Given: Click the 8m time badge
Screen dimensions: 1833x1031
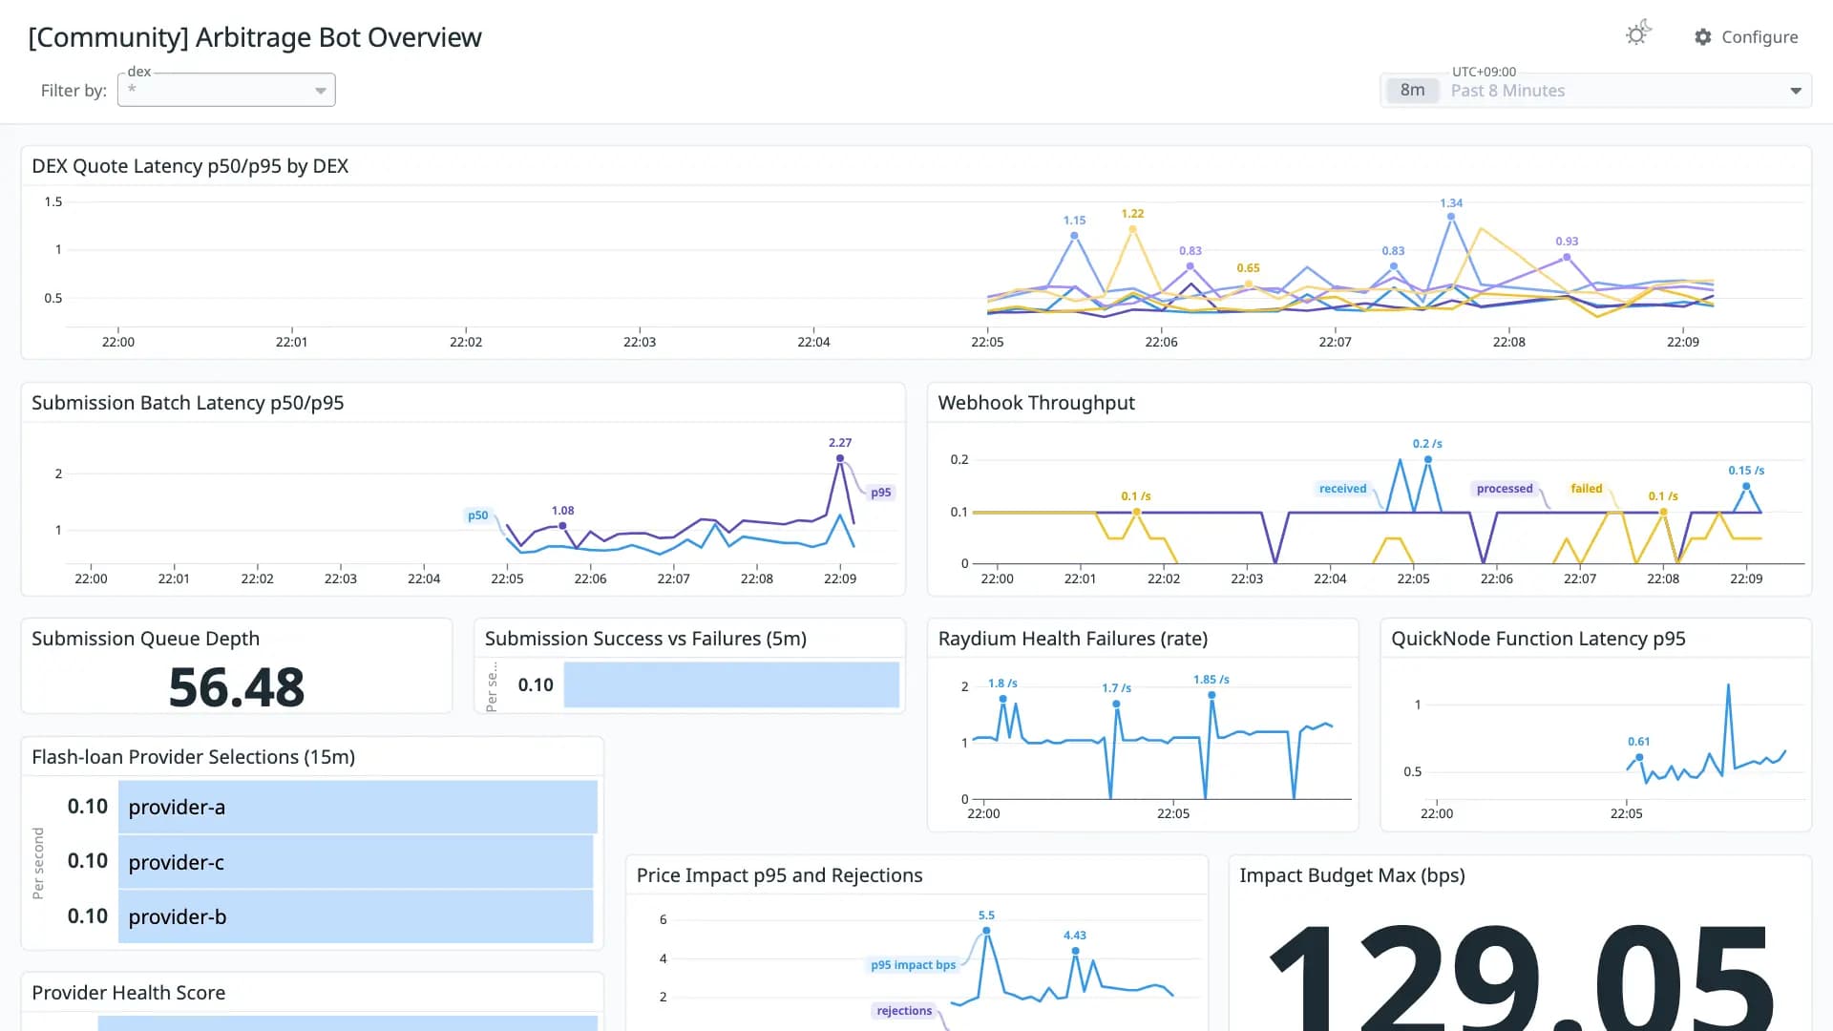Looking at the screenshot, I should point(1412,90).
